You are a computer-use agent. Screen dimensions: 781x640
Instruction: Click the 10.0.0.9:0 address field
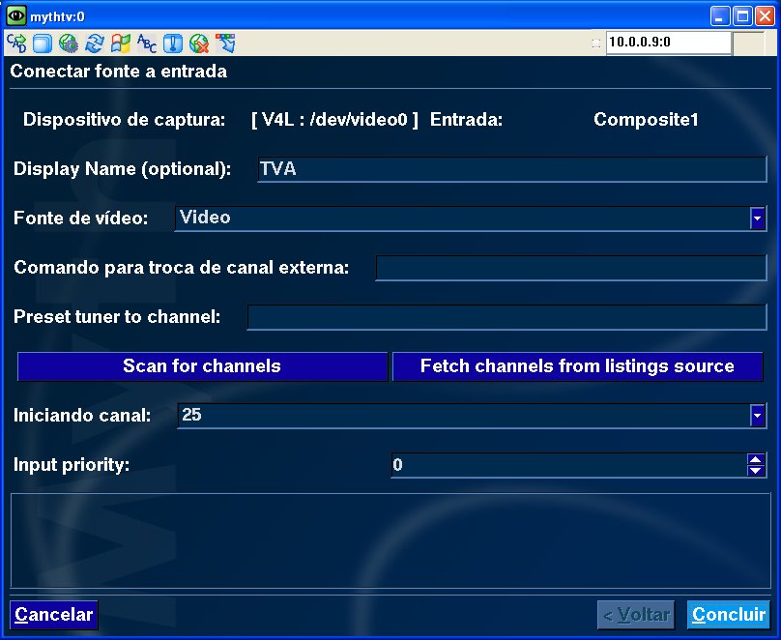669,43
